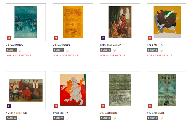Click the plus circle icon beside Rank 1
Viewport: 186px width, 123px height.
pos(20,50)
